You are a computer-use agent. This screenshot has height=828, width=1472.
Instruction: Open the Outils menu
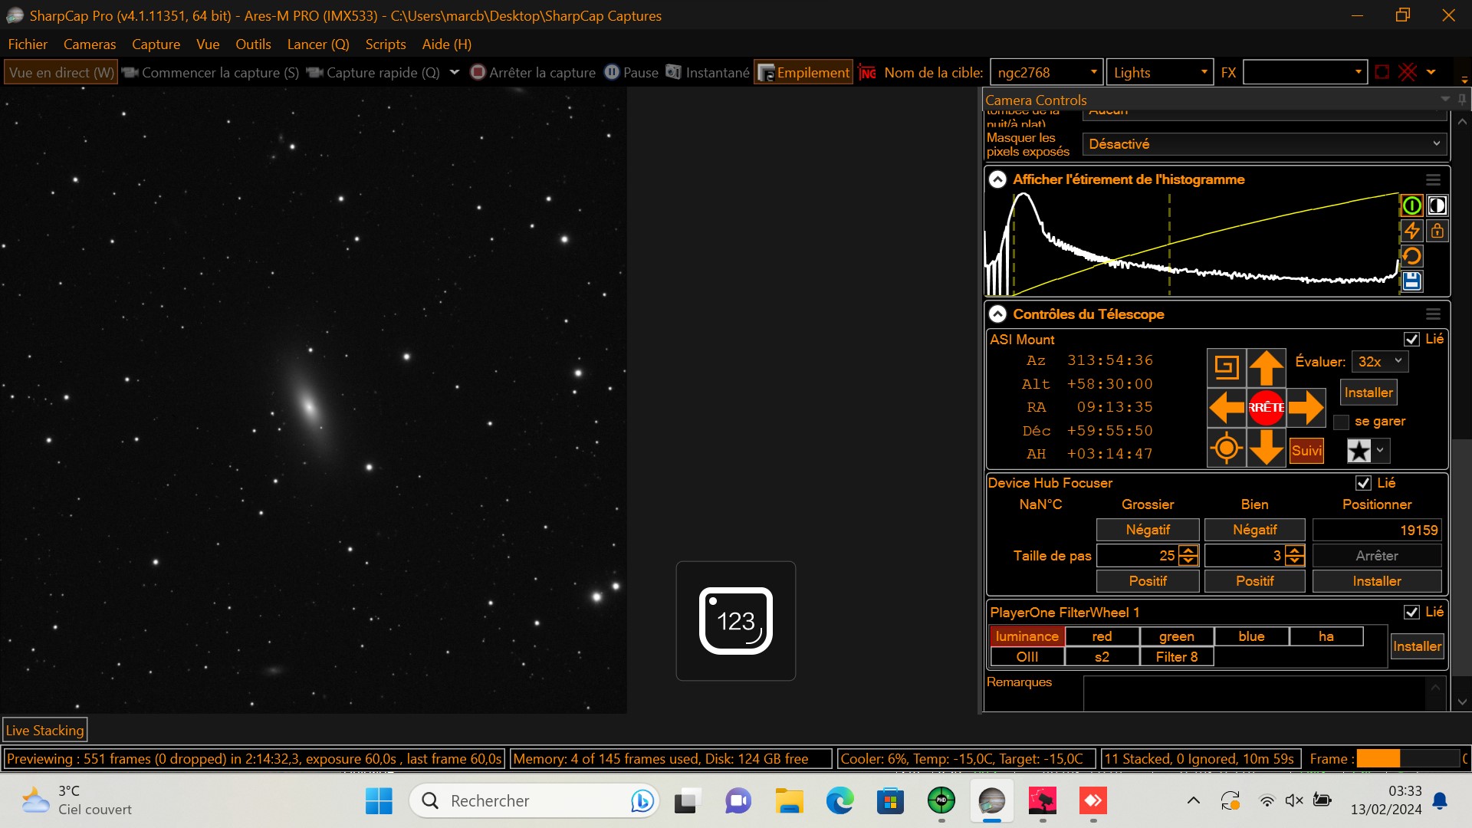pyautogui.click(x=253, y=44)
